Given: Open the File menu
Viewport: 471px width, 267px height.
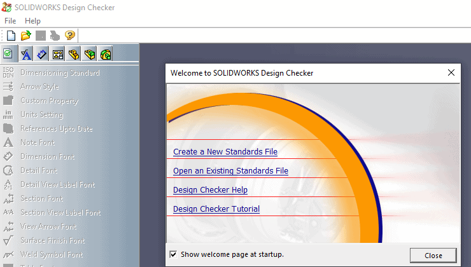Looking at the screenshot, I should pyautogui.click(x=10, y=21).
